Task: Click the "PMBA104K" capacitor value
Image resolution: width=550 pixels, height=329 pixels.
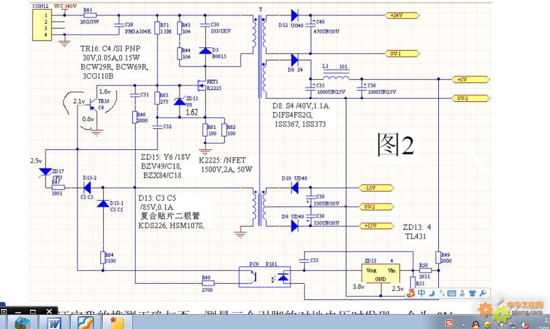Action: (138, 32)
